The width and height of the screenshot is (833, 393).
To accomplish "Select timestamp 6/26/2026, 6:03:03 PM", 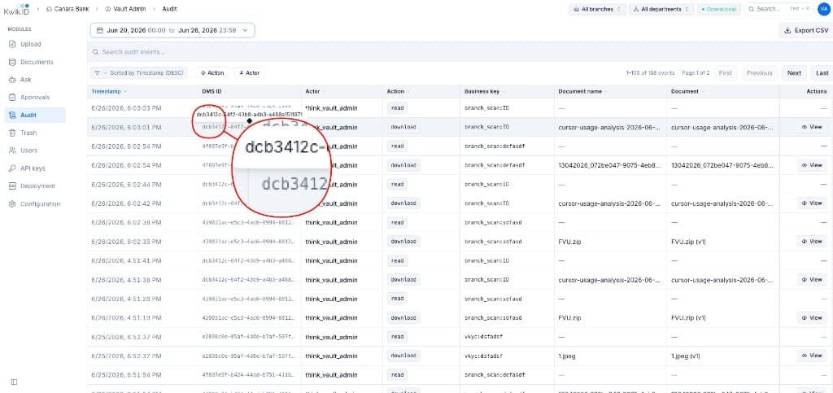I will pyautogui.click(x=126, y=108).
